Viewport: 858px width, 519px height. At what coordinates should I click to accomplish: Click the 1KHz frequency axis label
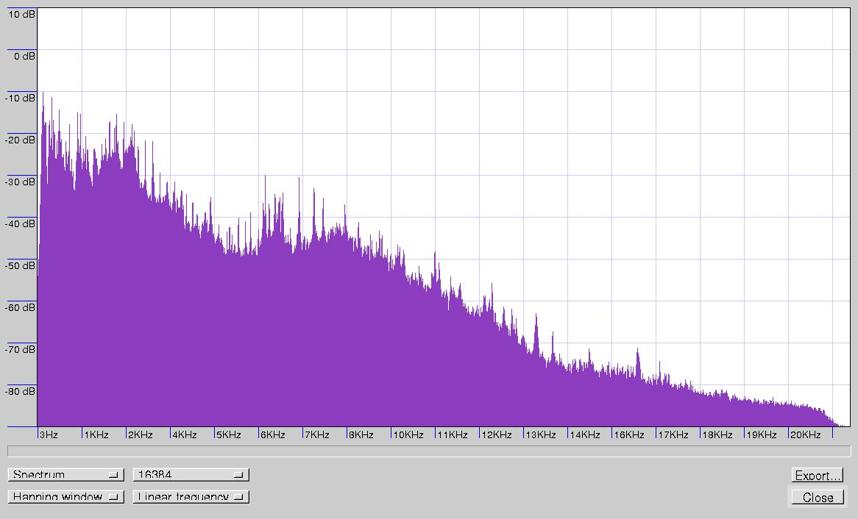point(96,434)
